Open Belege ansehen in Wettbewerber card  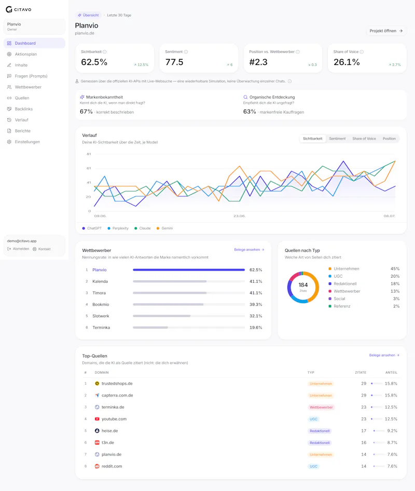[x=249, y=250]
